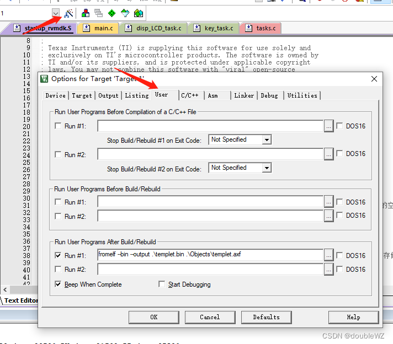Viewport: 393px width, 344px height.
Task: Close the Options for Target dialog
Action: click(374, 79)
